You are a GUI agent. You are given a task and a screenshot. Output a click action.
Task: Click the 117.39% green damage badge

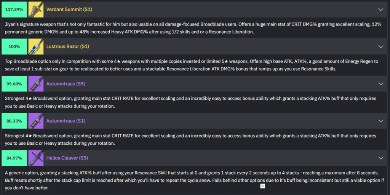coord(14,9)
